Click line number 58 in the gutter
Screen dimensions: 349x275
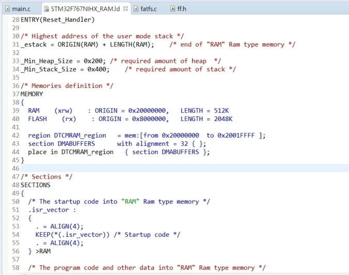click(x=15, y=268)
